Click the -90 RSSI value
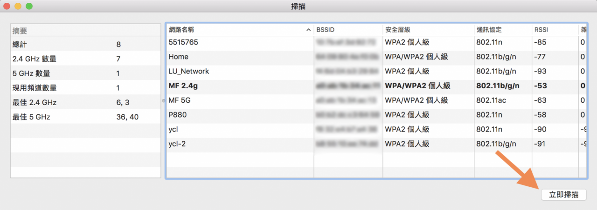The width and height of the screenshot is (597, 210). tap(540, 129)
